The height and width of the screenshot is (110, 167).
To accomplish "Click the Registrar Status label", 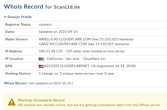I will [x=18, y=25].
